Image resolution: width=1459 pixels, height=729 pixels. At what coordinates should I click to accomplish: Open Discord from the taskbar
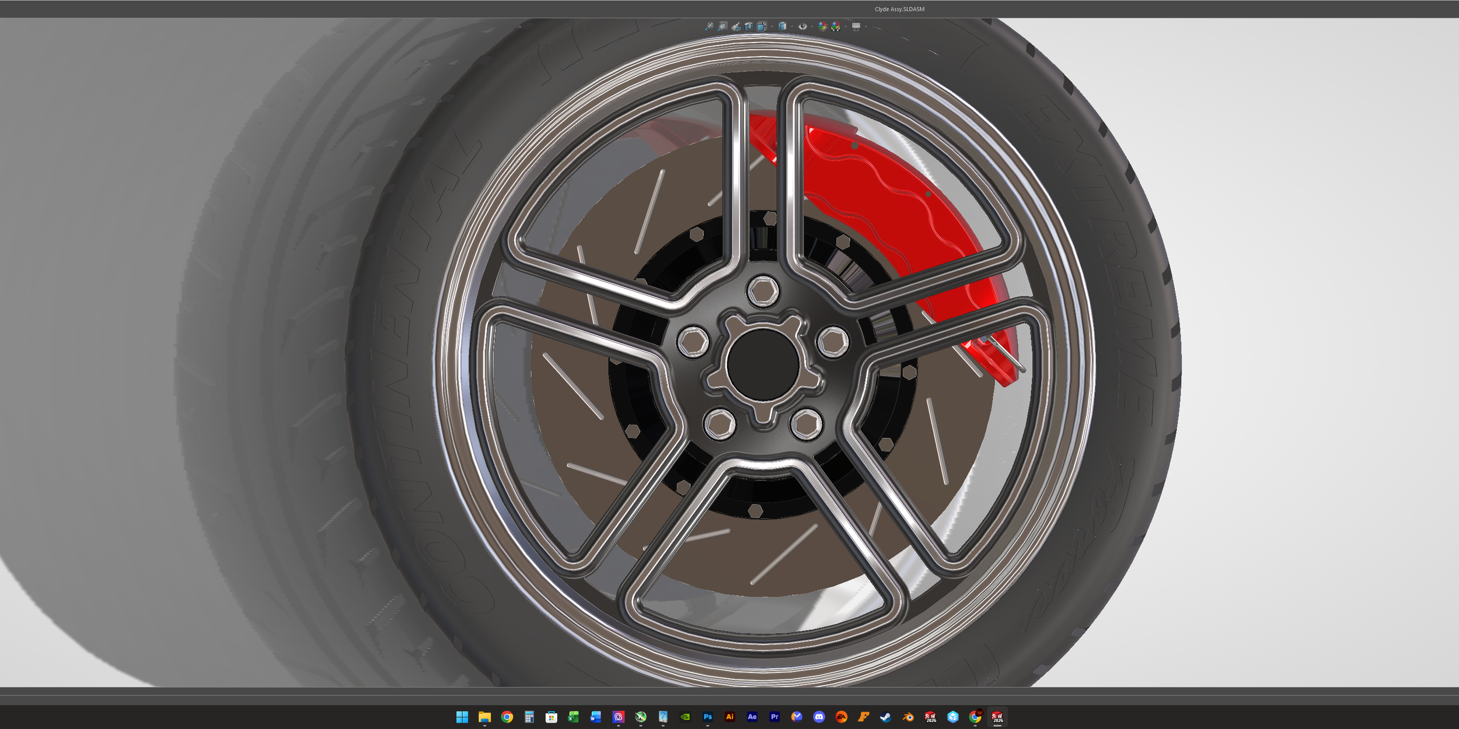(819, 717)
